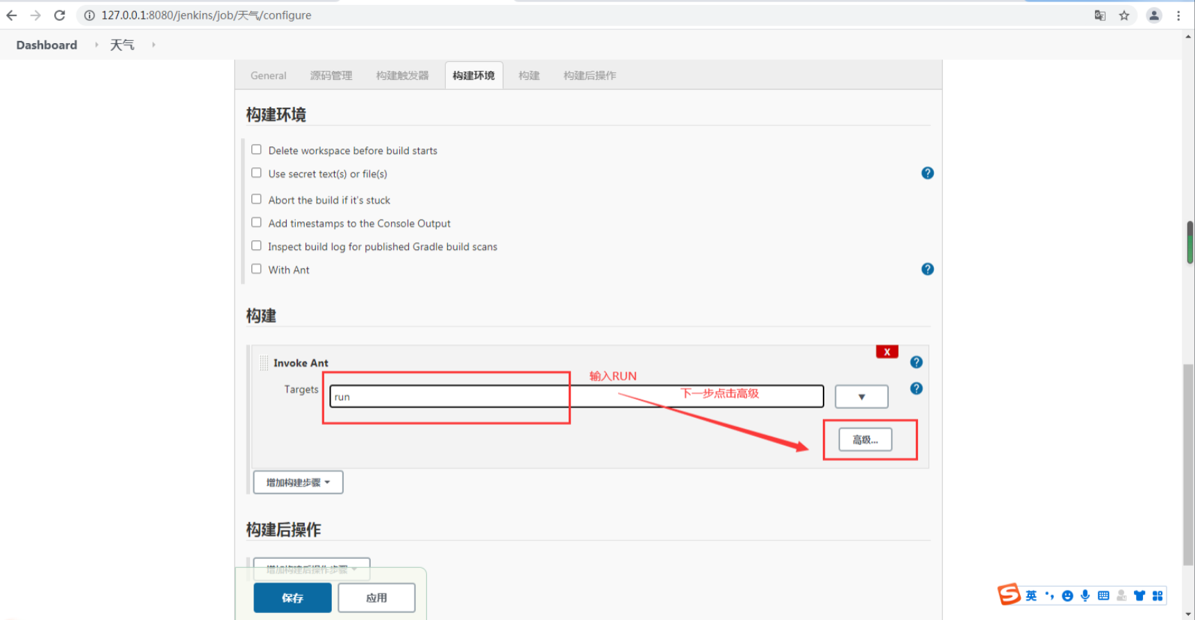This screenshot has height=620, width=1195.
Task: Check the With Ant option
Action: (256, 269)
